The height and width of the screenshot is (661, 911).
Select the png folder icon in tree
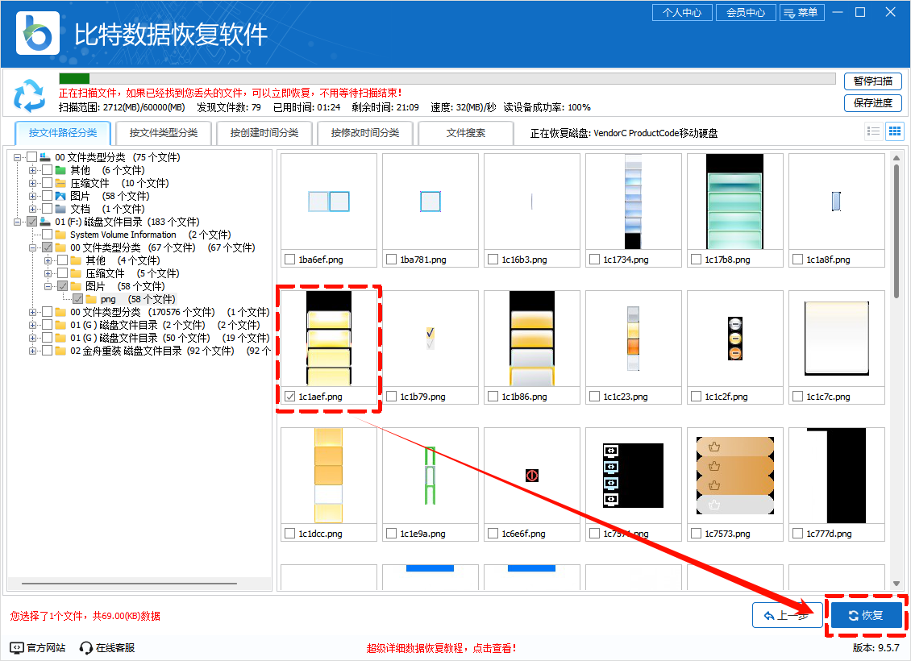91,299
